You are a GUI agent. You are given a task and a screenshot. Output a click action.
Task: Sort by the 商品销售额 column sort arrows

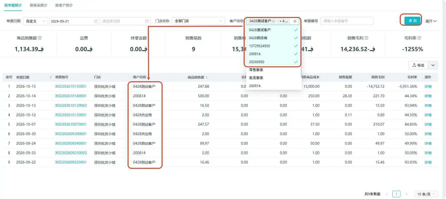(x=207, y=77)
